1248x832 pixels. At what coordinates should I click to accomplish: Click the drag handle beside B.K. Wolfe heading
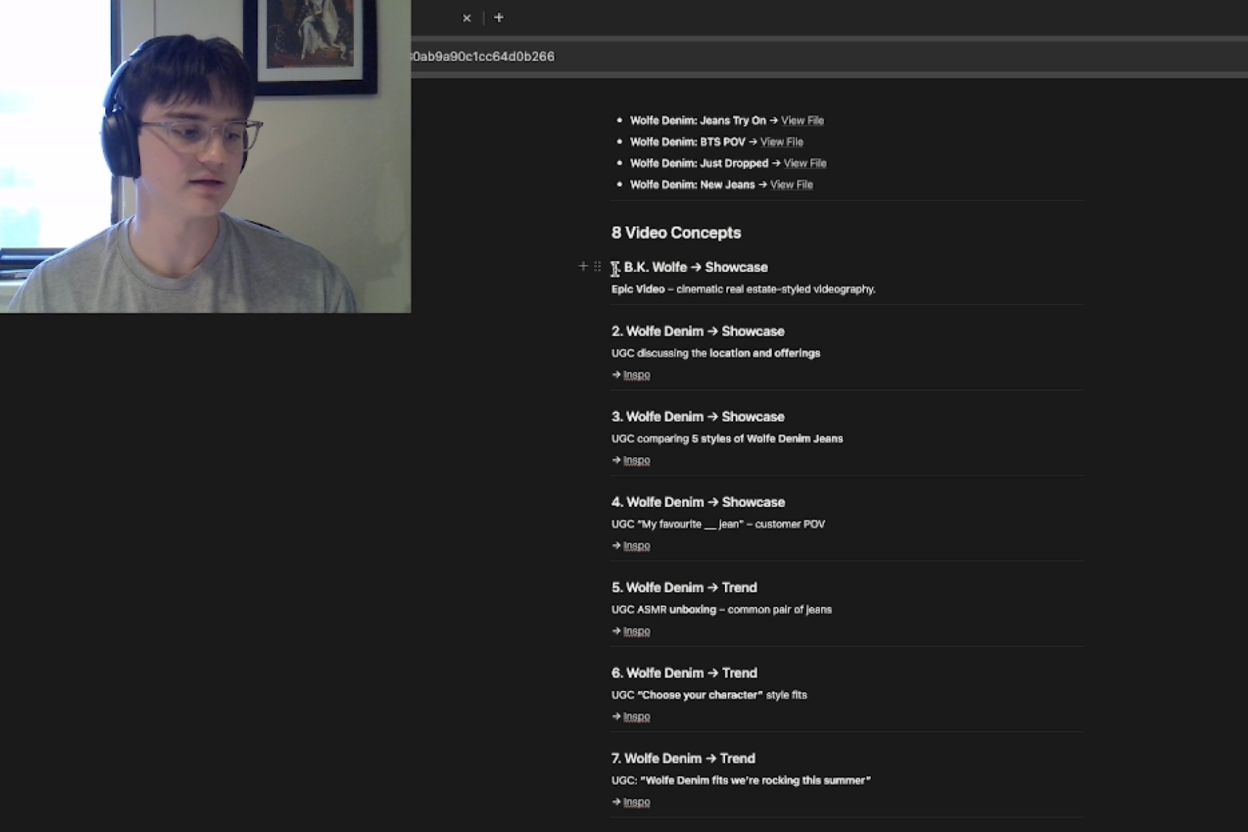tap(598, 267)
